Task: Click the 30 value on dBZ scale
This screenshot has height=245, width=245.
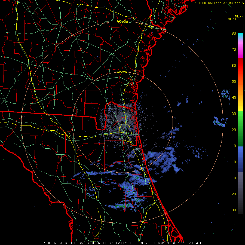Action: pos(234,114)
